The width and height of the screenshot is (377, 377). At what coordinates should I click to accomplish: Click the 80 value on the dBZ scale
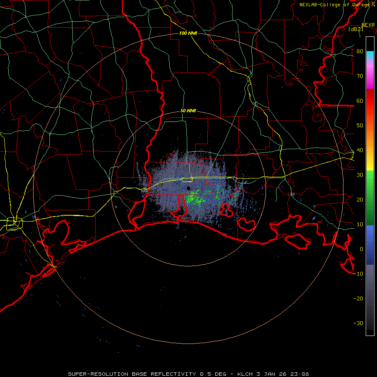[360, 51]
